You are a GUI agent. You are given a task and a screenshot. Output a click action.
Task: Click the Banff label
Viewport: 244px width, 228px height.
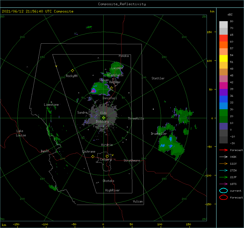[x=45, y=151]
